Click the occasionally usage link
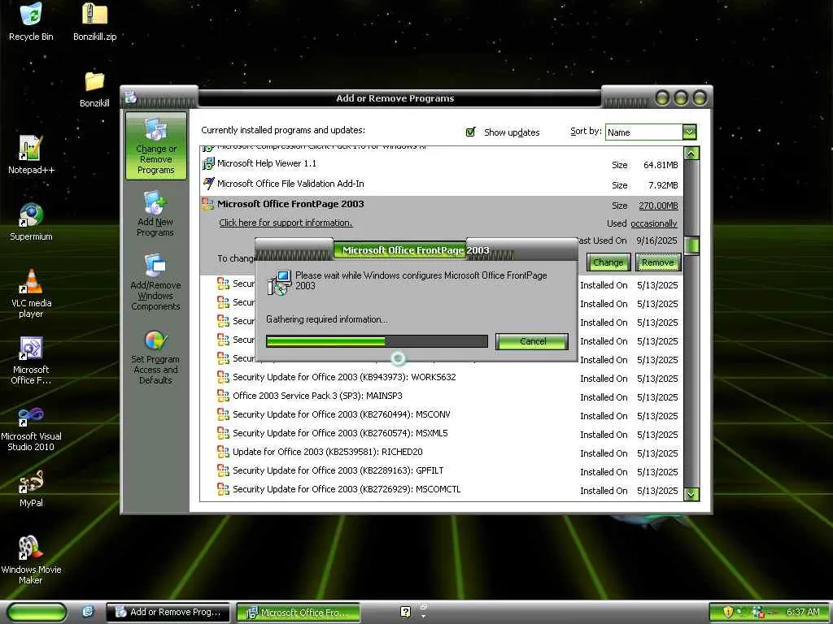The width and height of the screenshot is (833, 624). coord(653,224)
